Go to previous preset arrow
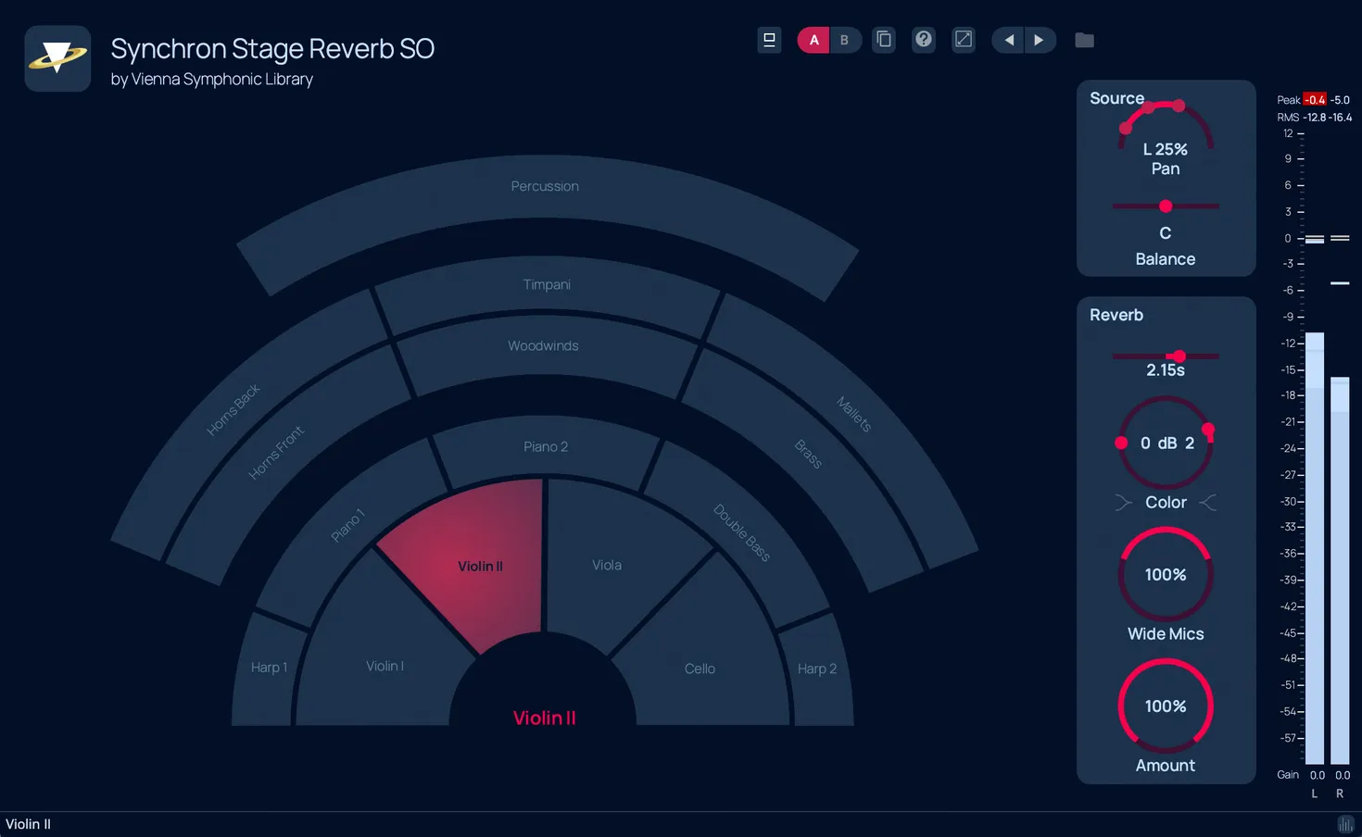The image size is (1362, 837). tap(1008, 40)
